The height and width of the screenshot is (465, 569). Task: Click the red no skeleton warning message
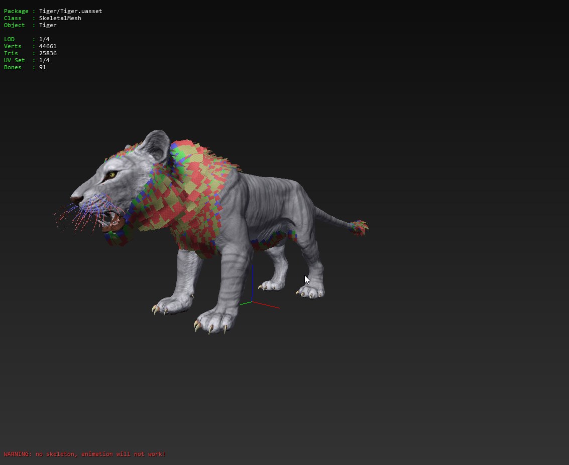click(84, 454)
